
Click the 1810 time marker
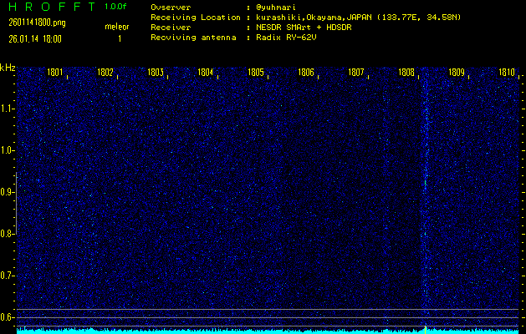507,72
